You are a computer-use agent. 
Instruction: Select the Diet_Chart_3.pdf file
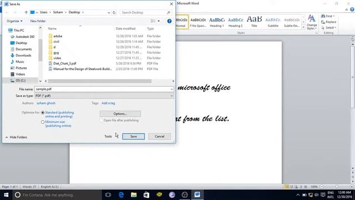pyautogui.click(x=64, y=63)
